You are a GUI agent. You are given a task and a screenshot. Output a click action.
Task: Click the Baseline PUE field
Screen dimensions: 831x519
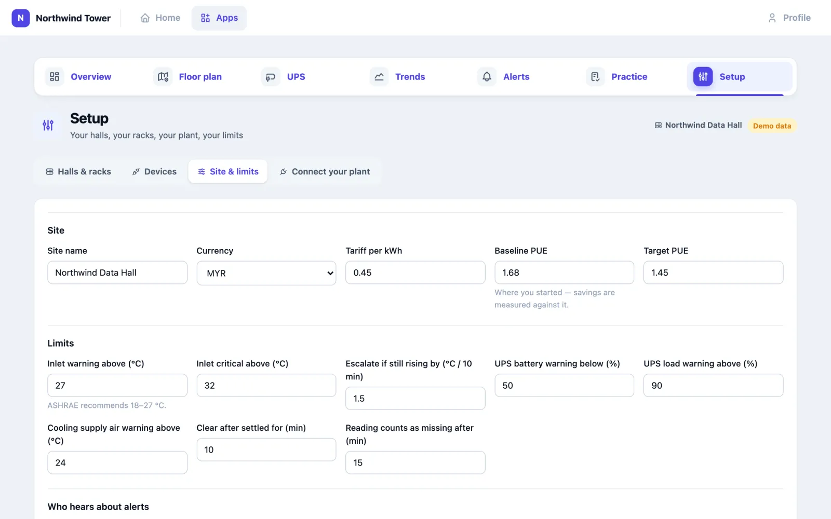coord(564,272)
